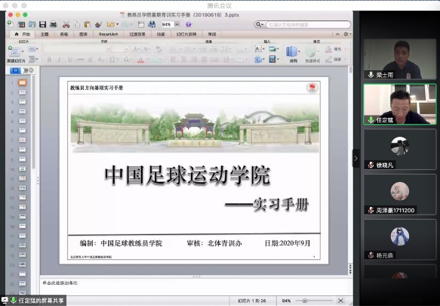Adjust the zoom slider in status bar
440x306 pixels.
(x=305, y=301)
